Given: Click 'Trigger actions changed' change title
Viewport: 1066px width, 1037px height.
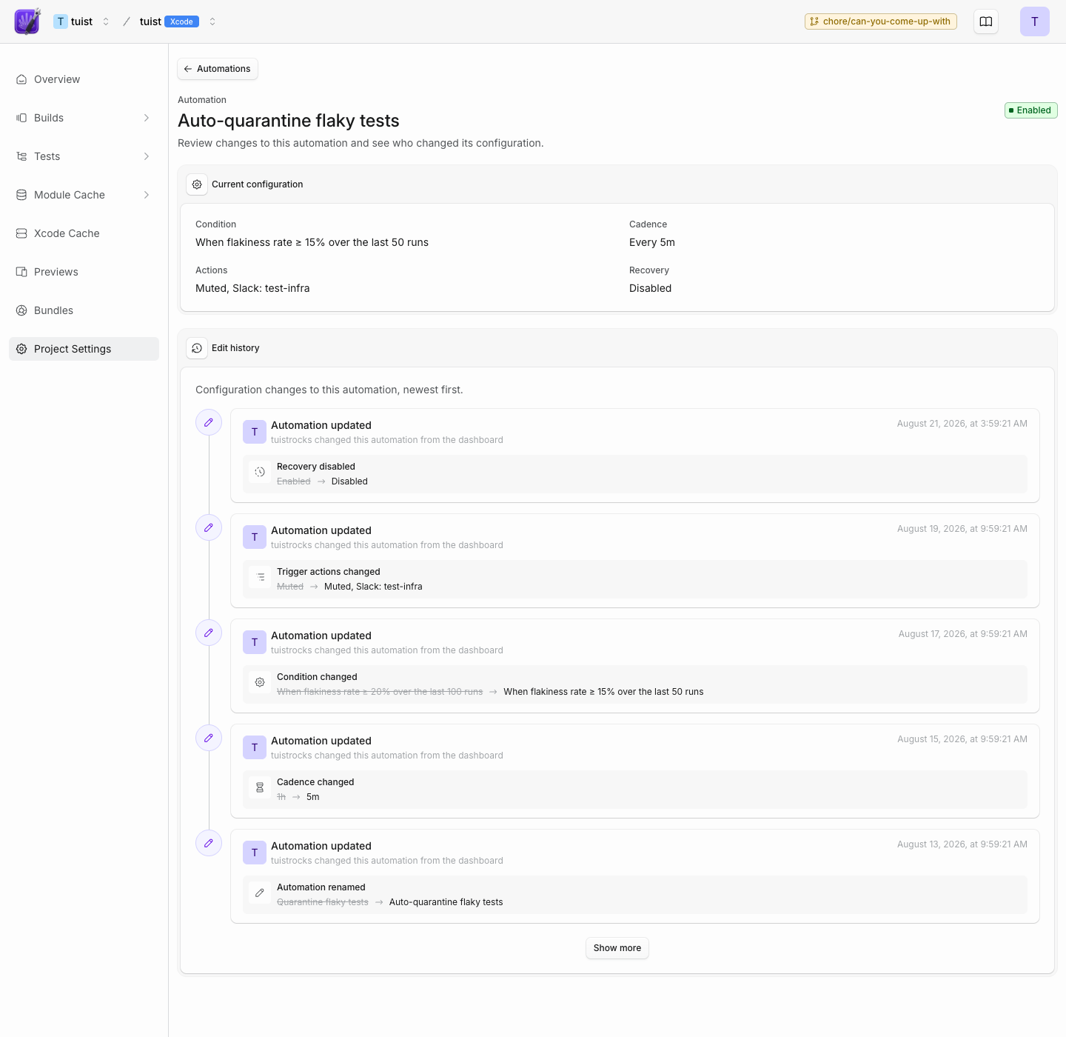Looking at the screenshot, I should [x=329, y=572].
